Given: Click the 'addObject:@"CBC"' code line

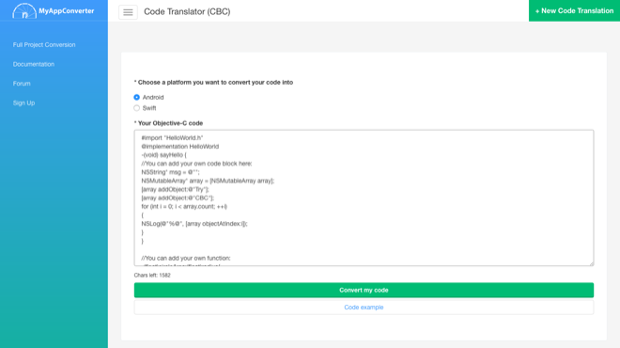Looking at the screenshot, I should pyautogui.click(x=178, y=198).
